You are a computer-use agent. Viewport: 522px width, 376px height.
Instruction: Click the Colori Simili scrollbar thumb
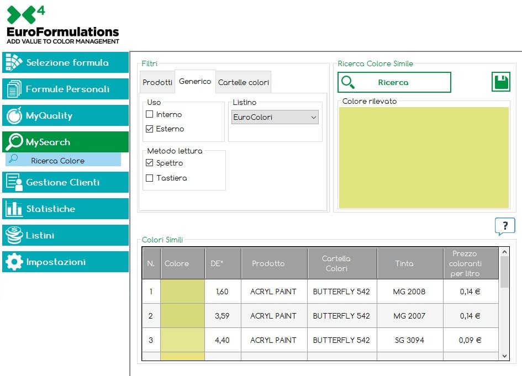[504, 272]
